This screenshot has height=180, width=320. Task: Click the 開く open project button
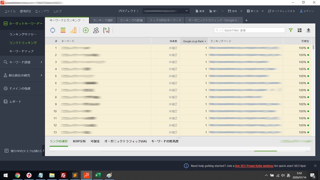point(214,11)
